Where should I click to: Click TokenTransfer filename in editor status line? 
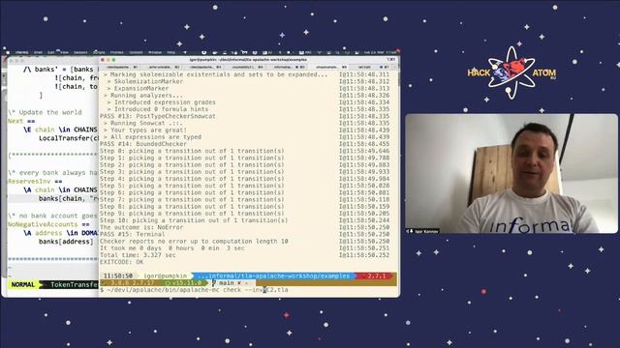[74, 285]
